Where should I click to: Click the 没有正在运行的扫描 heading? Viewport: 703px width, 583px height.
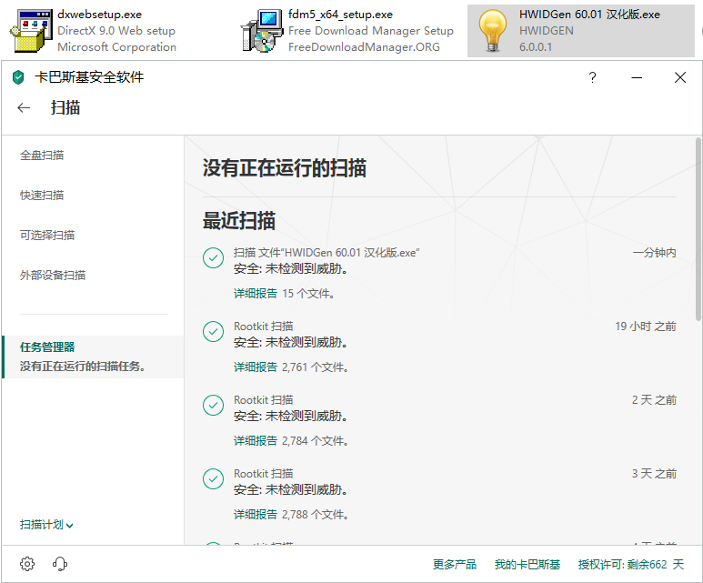[285, 168]
